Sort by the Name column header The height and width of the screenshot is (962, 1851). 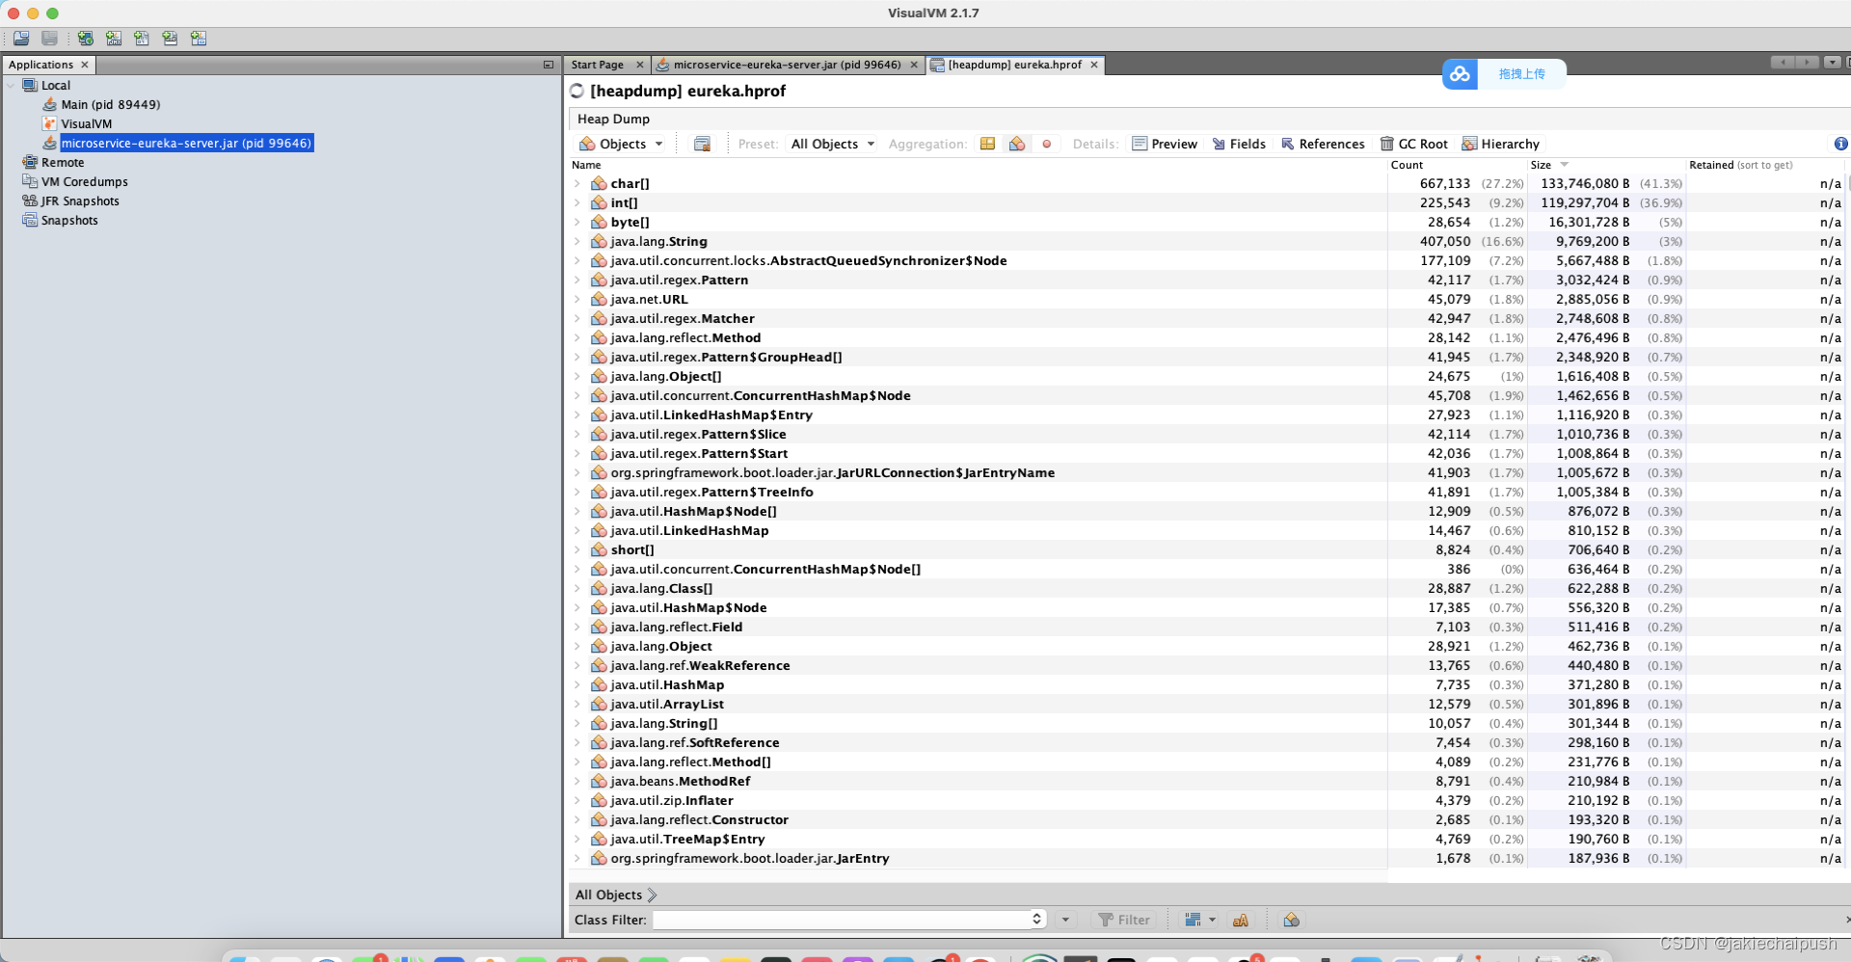tap(977, 165)
